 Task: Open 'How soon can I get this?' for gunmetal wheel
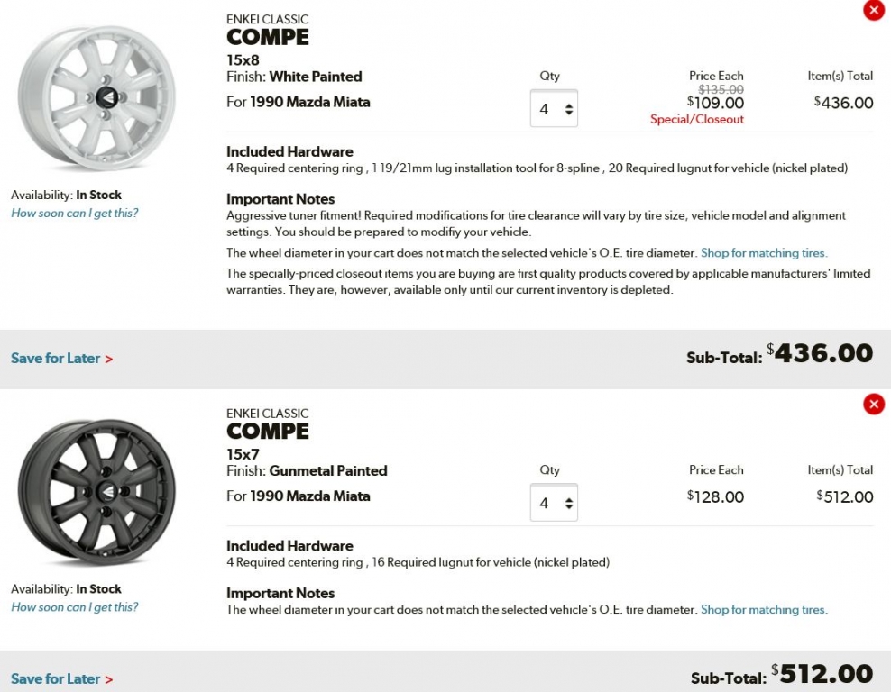pyautogui.click(x=75, y=606)
